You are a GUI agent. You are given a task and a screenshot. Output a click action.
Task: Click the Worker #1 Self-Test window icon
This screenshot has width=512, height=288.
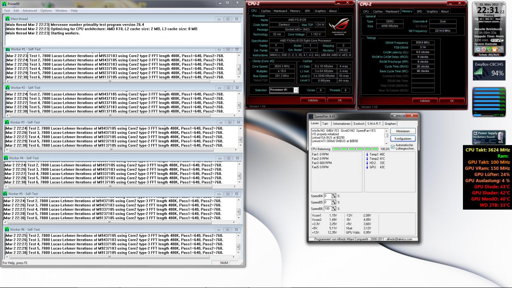click(8, 49)
